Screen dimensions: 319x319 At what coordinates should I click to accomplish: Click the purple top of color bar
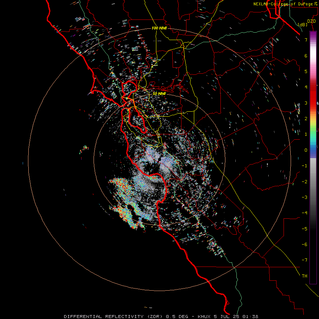coord(313,35)
